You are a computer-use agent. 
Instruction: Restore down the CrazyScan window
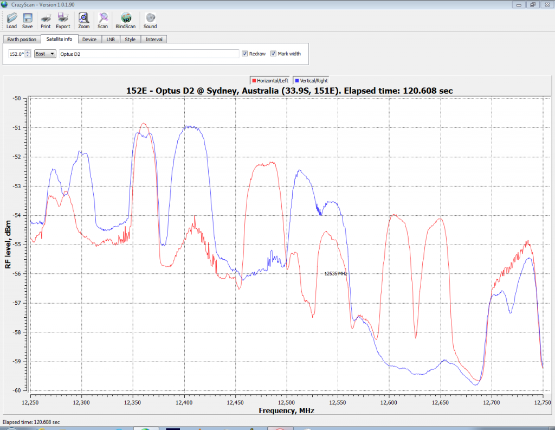click(533, 4)
